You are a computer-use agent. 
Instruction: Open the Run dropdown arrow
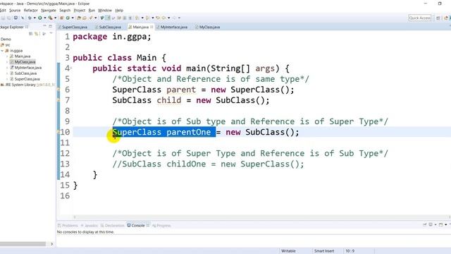(45, 18)
